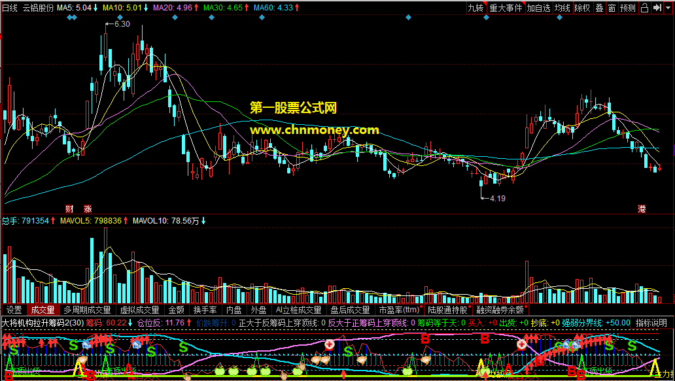Click the arrow-to-bar jump icon beside padlock
675x381 pixels.
[657, 7]
